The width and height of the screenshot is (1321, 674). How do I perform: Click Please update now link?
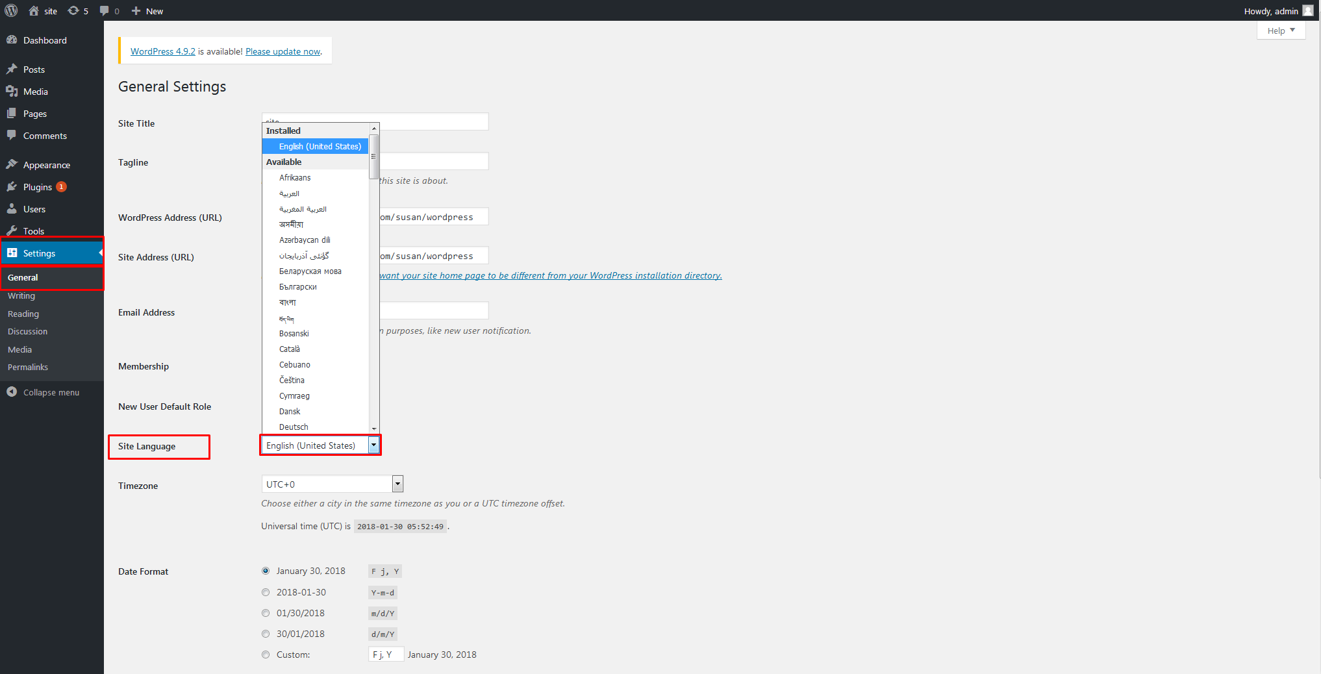click(283, 51)
